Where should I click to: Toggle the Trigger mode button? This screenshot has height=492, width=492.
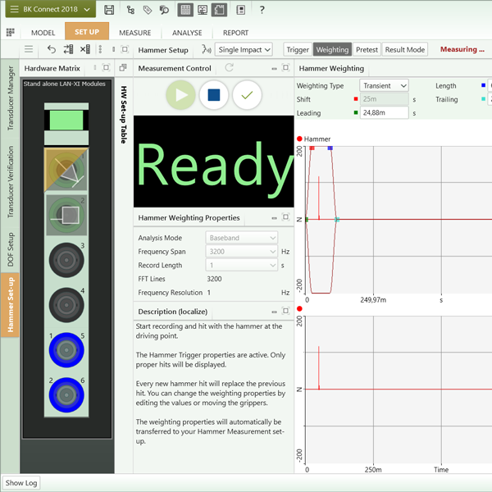pyautogui.click(x=297, y=49)
